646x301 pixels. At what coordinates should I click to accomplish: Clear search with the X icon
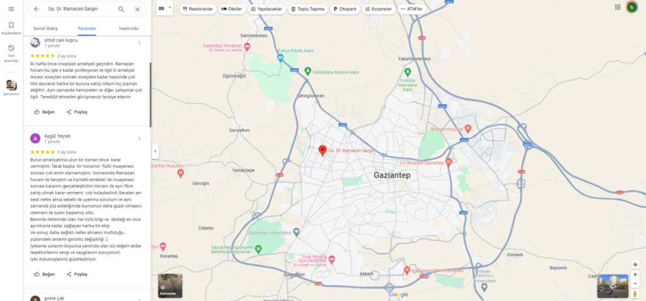click(x=138, y=9)
